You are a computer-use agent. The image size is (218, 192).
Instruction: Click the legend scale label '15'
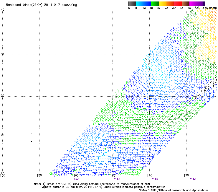tap(151, 8)
